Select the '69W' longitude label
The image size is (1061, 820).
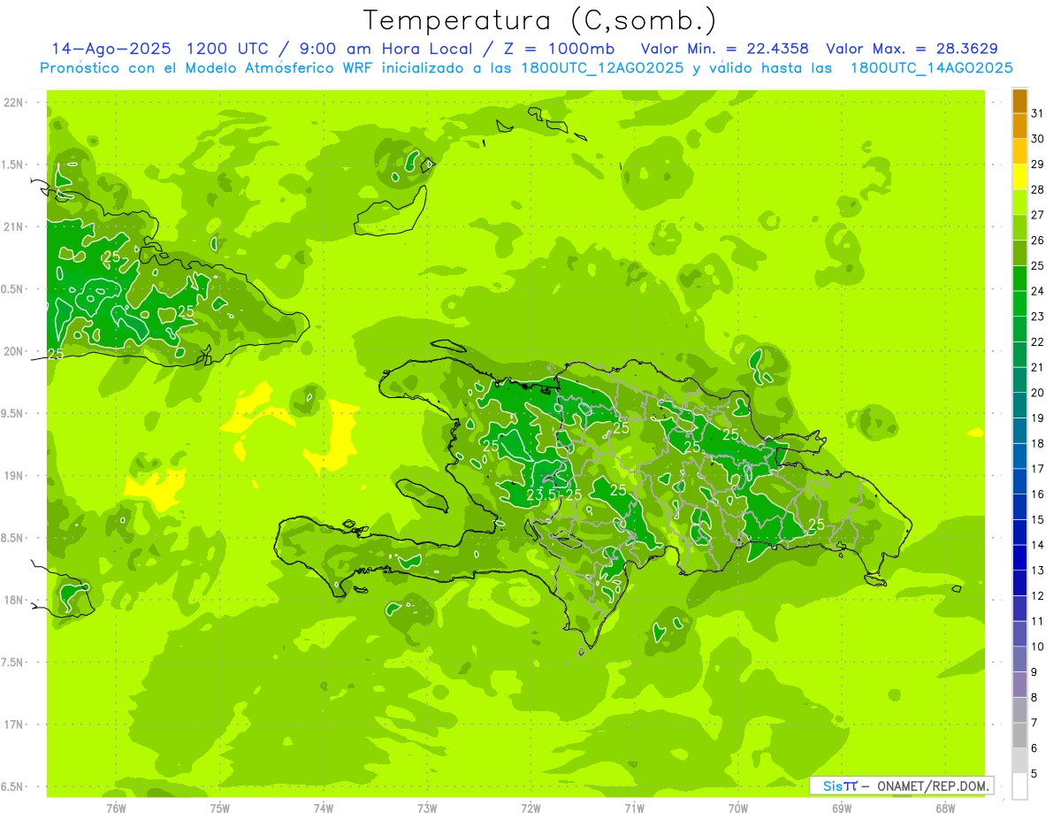point(842,808)
